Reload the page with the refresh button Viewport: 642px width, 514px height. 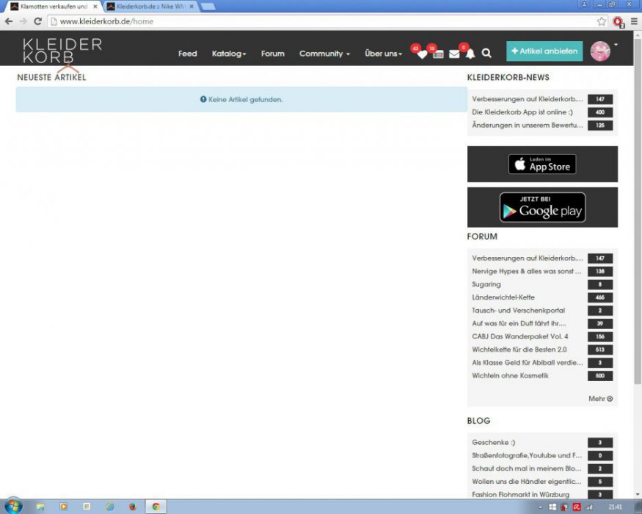pos(38,21)
